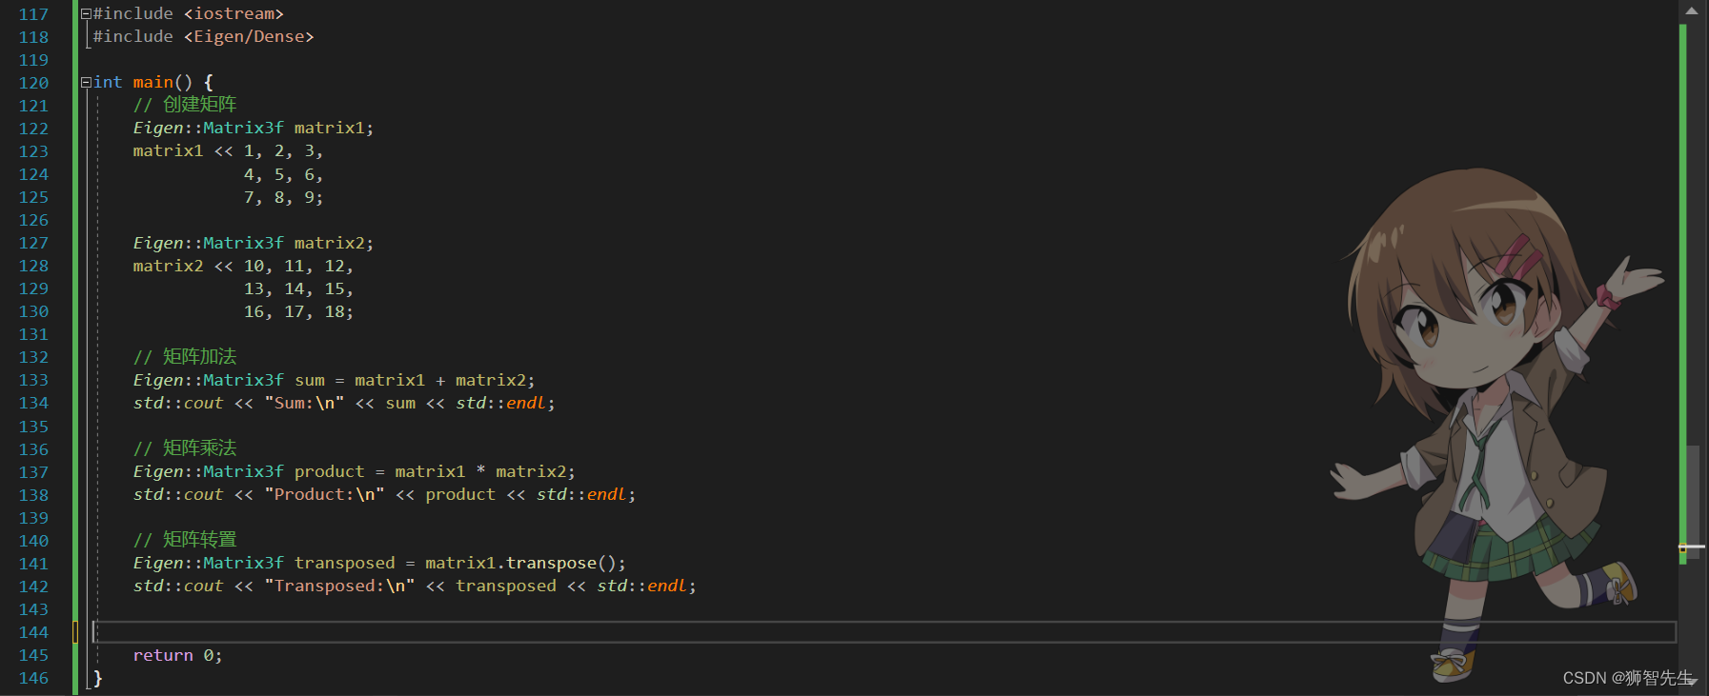
Task: Click the matrix1 declaration on line 122
Action: (329, 128)
